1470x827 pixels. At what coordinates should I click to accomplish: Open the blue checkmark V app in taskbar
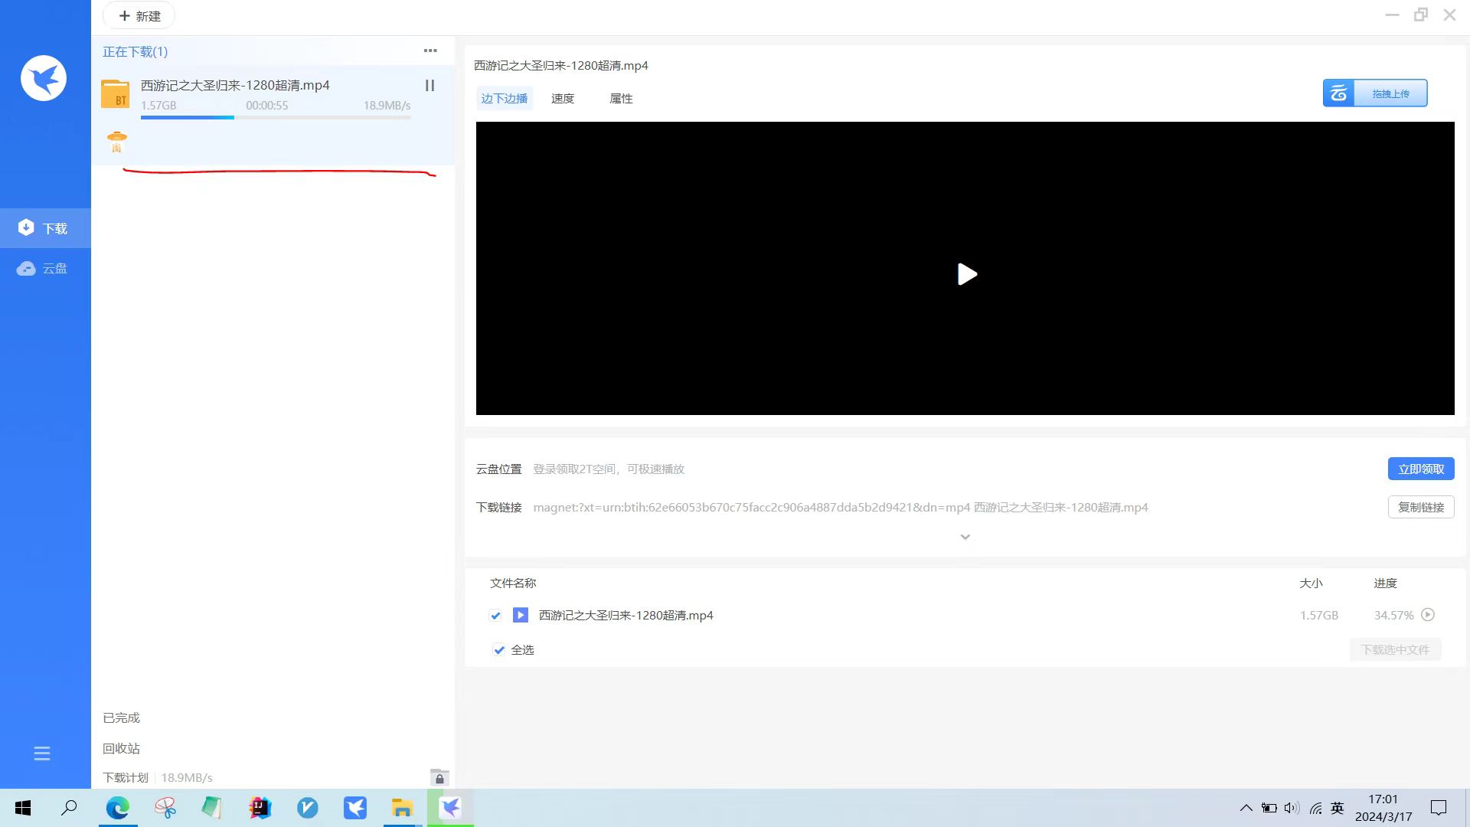click(x=308, y=808)
